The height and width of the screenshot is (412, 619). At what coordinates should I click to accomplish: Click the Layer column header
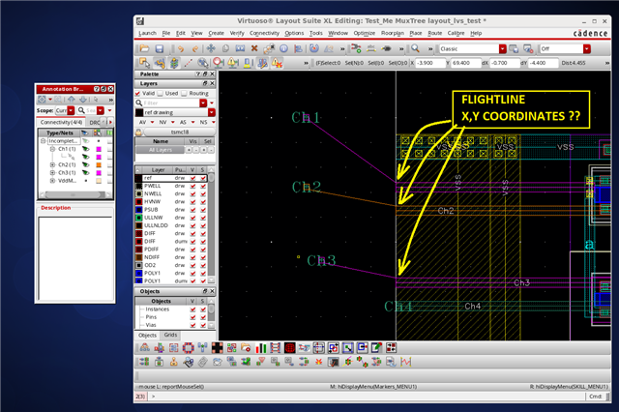[x=158, y=170]
